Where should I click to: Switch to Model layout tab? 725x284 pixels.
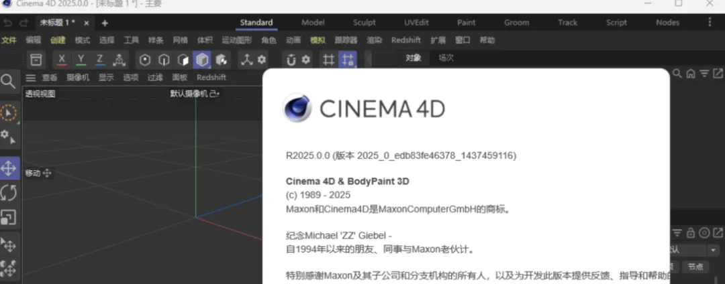pos(313,23)
